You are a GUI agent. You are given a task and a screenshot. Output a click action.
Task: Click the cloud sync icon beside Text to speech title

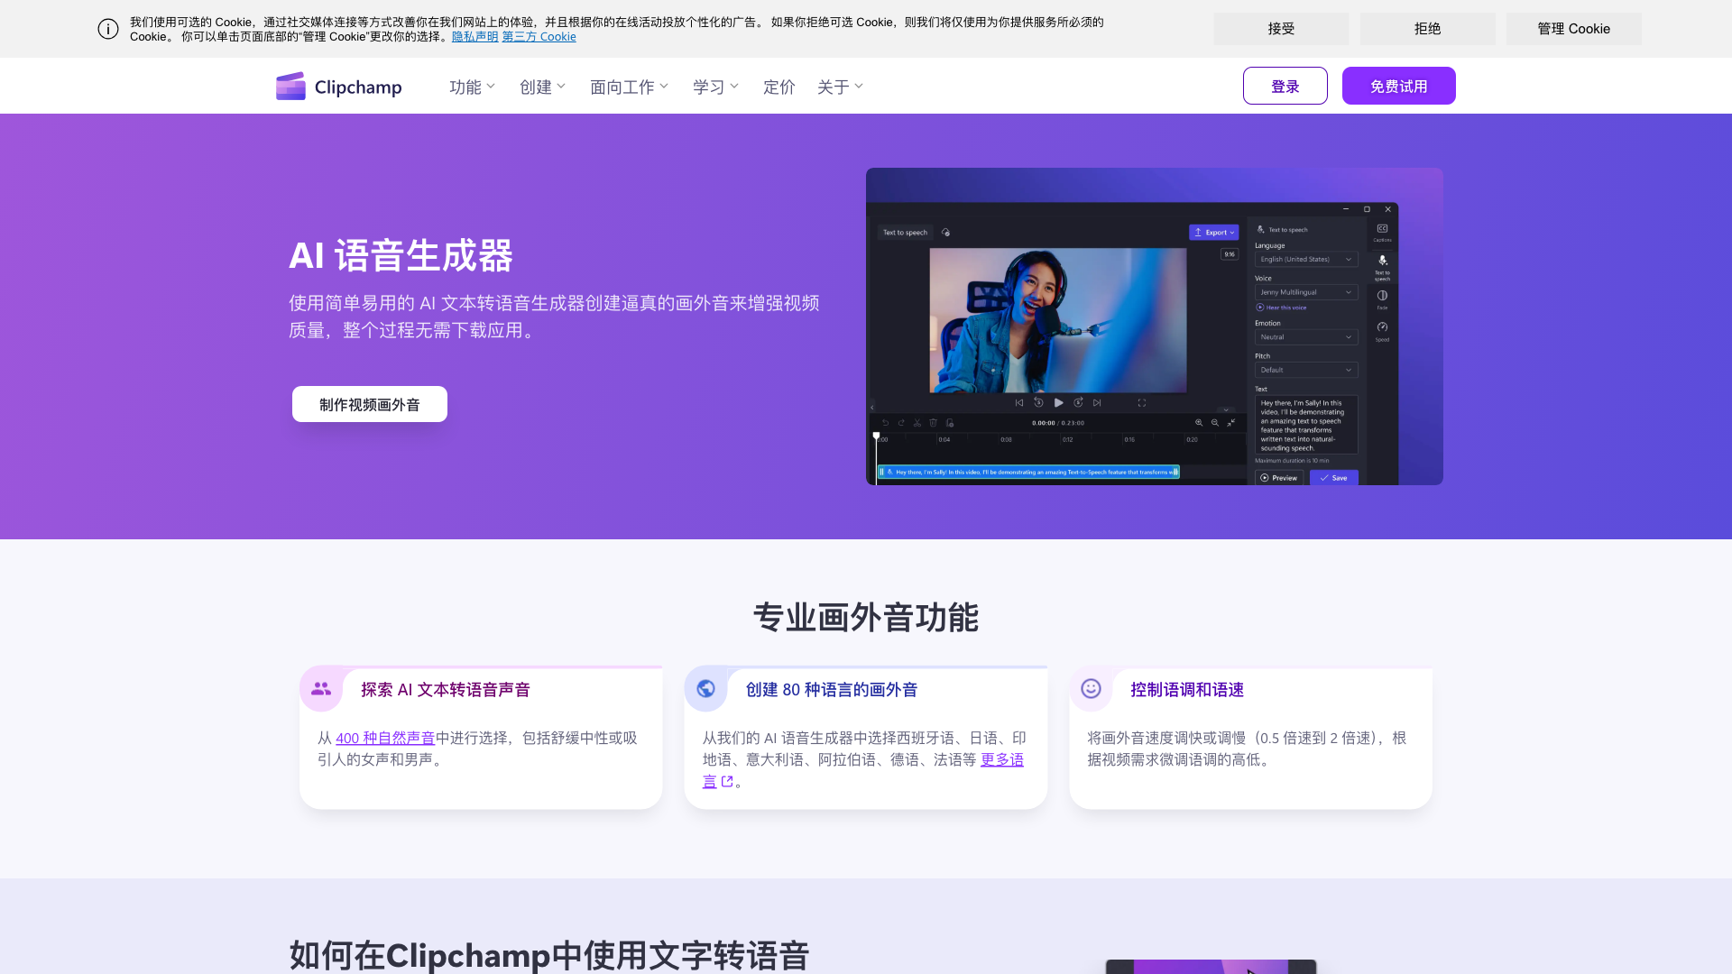(945, 233)
